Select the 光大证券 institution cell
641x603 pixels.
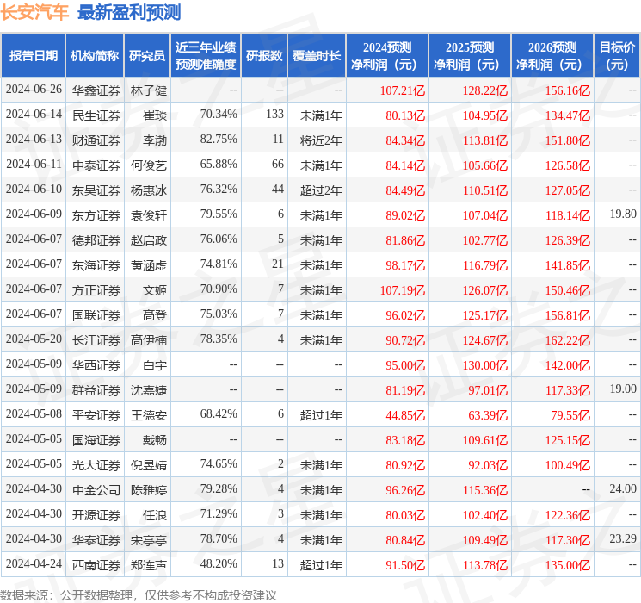tap(96, 465)
